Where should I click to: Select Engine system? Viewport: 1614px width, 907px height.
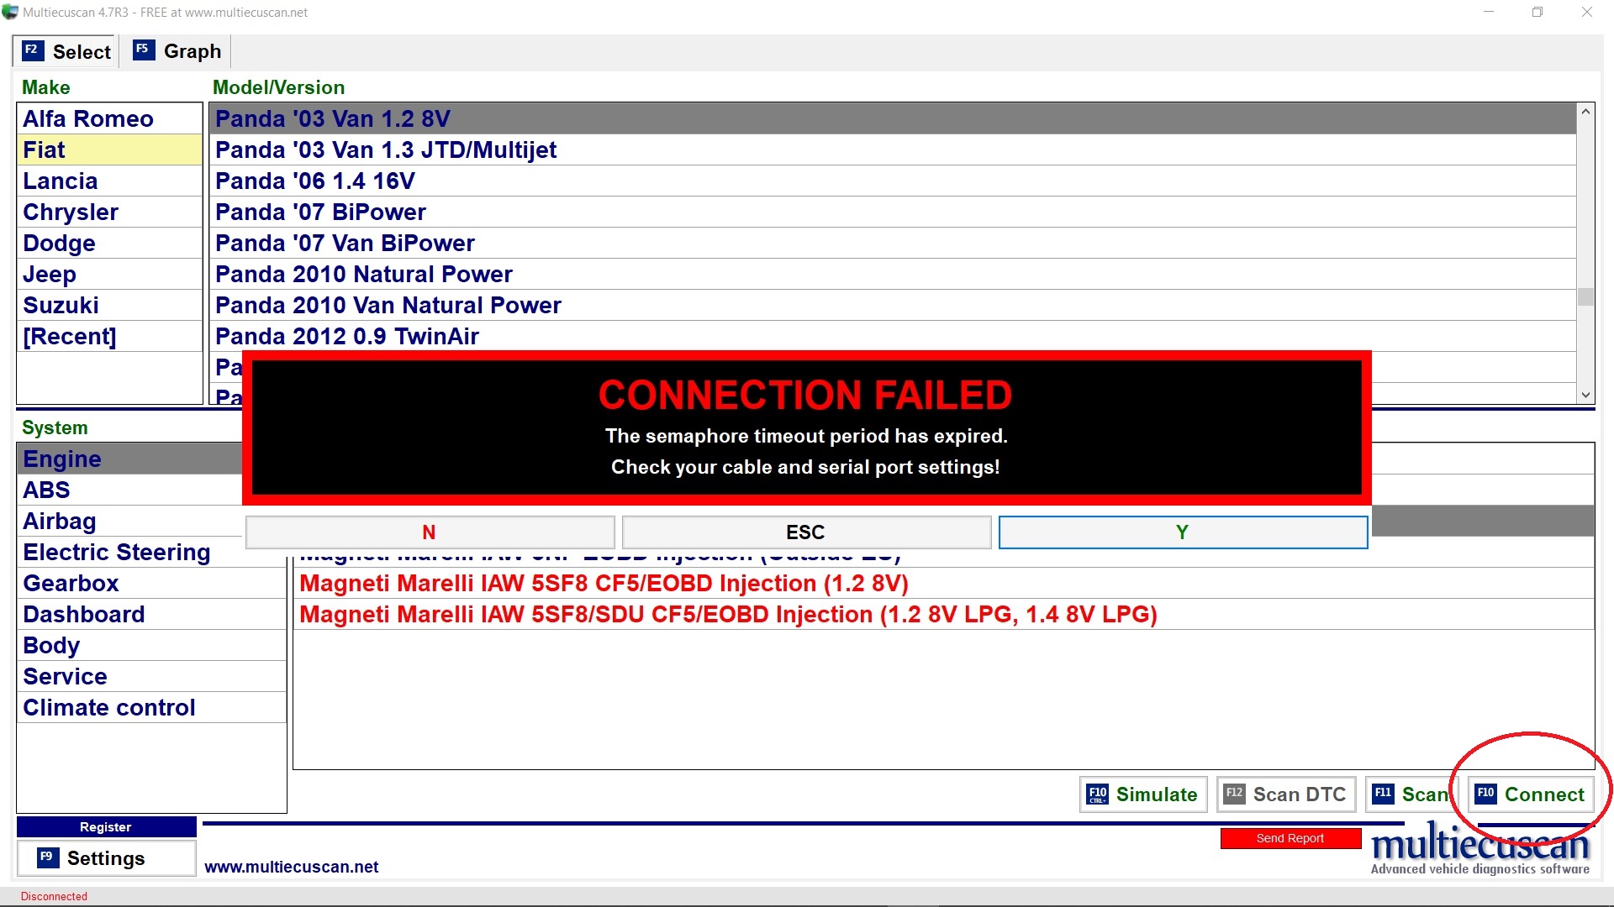(x=129, y=459)
